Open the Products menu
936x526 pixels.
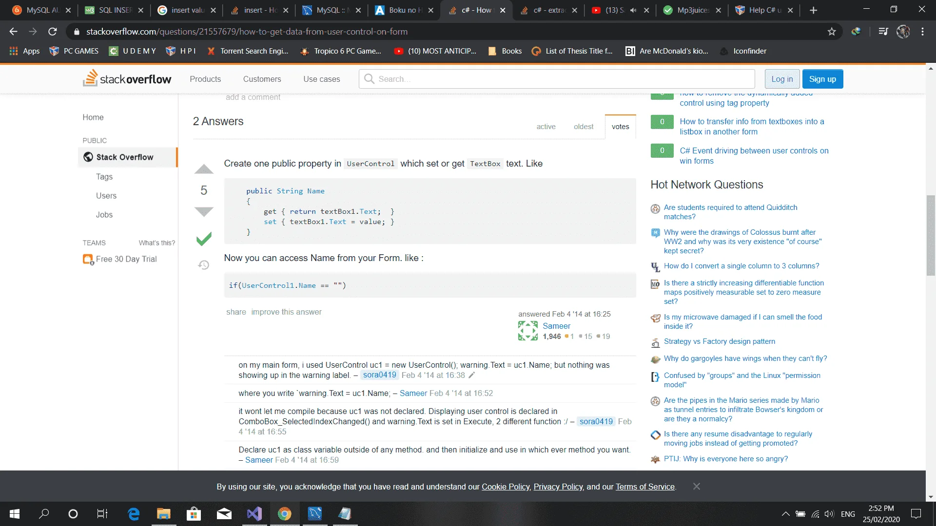(x=205, y=79)
